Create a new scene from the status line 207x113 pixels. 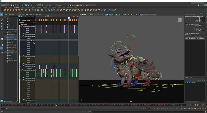click(12, 5)
